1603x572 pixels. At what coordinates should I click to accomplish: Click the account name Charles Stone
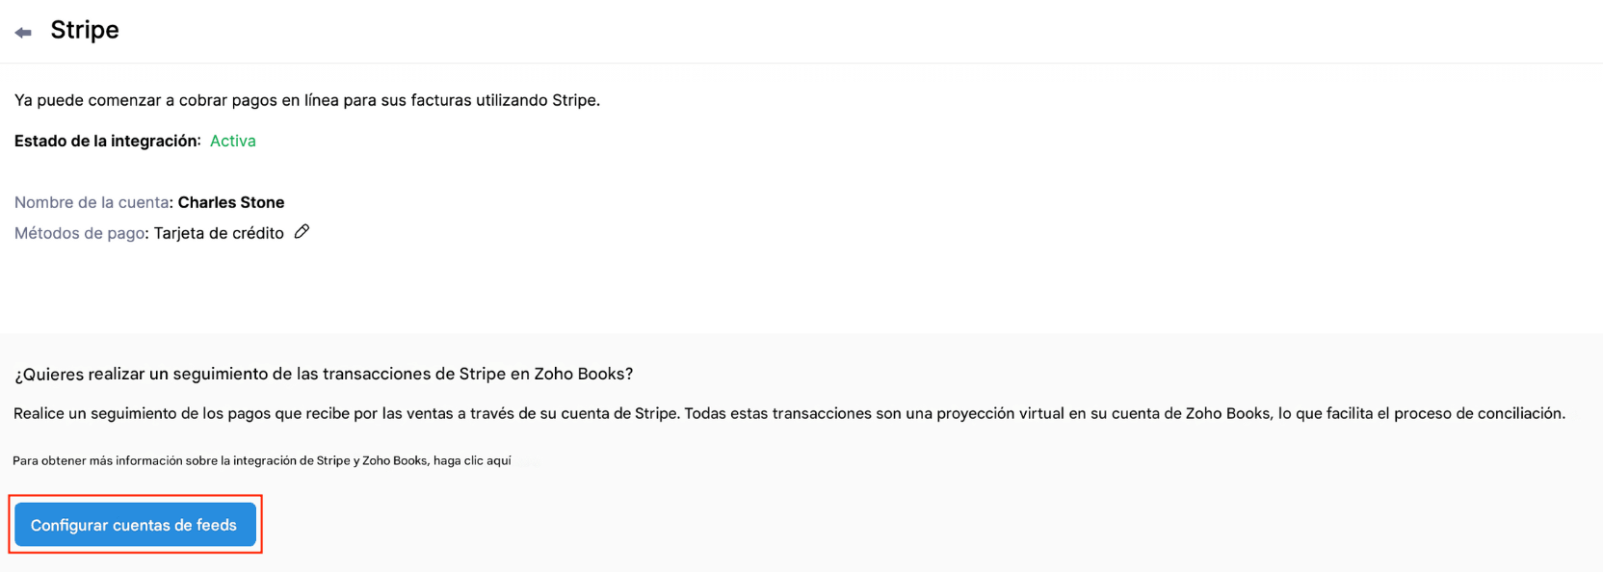[x=231, y=202]
